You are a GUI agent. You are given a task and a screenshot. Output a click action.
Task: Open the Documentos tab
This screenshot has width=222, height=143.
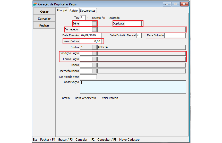[x=88, y=11]
